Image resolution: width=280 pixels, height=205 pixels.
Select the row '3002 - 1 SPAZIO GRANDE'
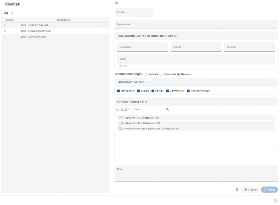tap(34, 26)
